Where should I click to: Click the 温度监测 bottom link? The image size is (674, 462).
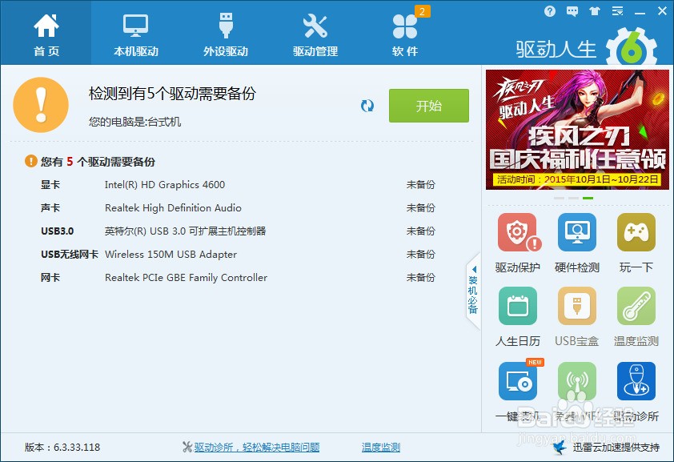(x=381, y=448)
